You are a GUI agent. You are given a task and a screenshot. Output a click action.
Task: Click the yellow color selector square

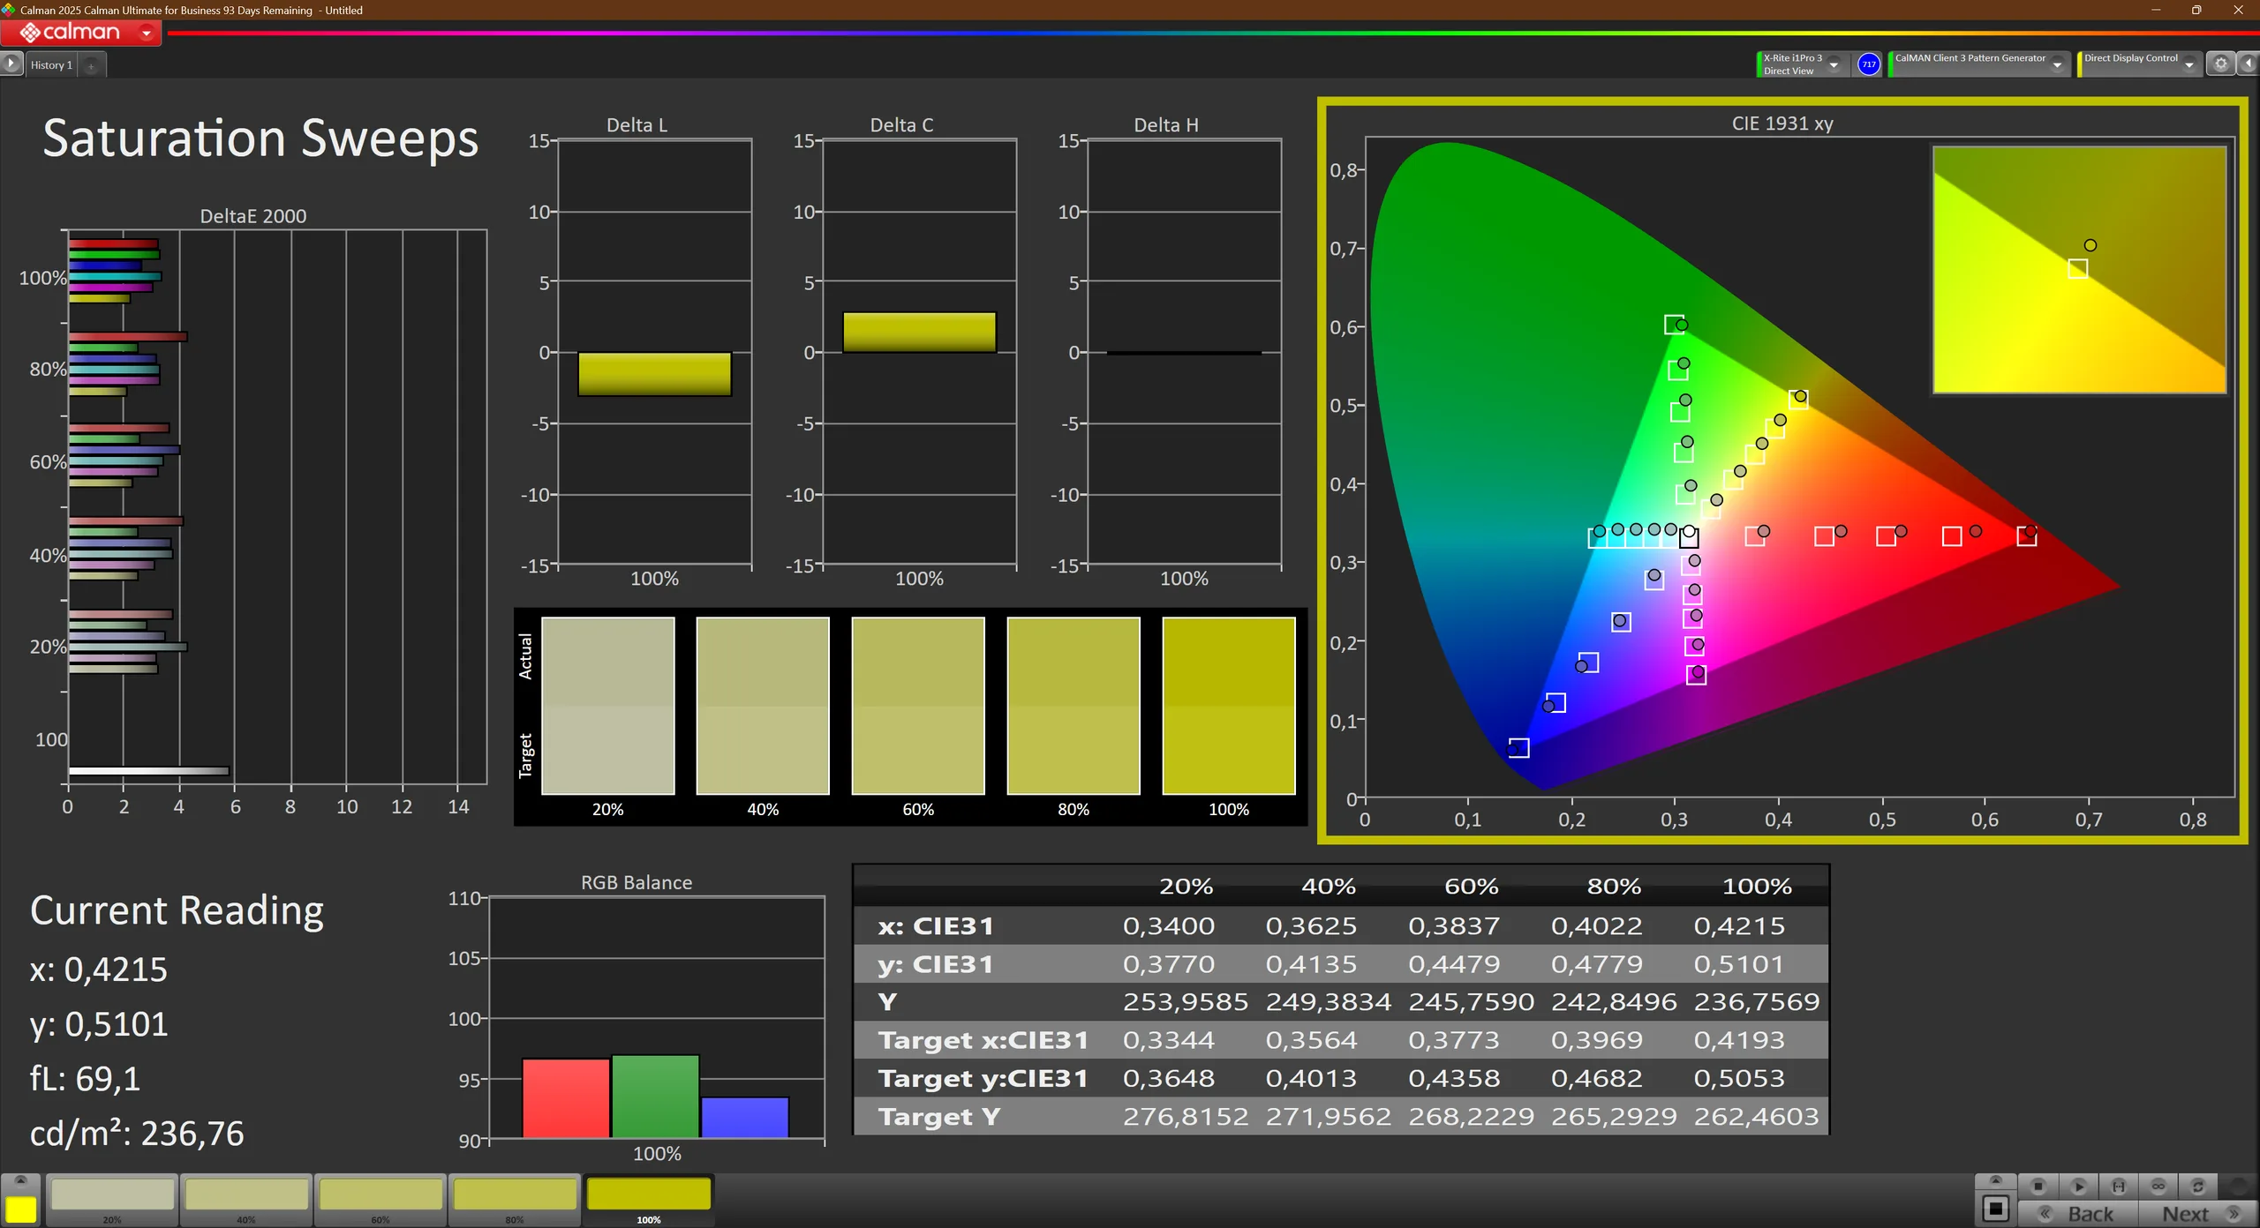[x=21, y=1209]
